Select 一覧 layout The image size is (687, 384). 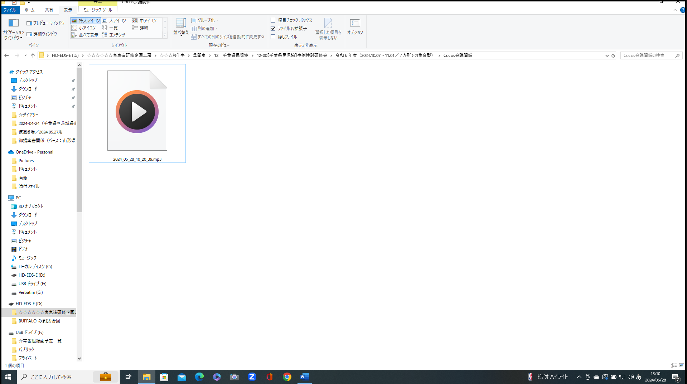[110, 28]
